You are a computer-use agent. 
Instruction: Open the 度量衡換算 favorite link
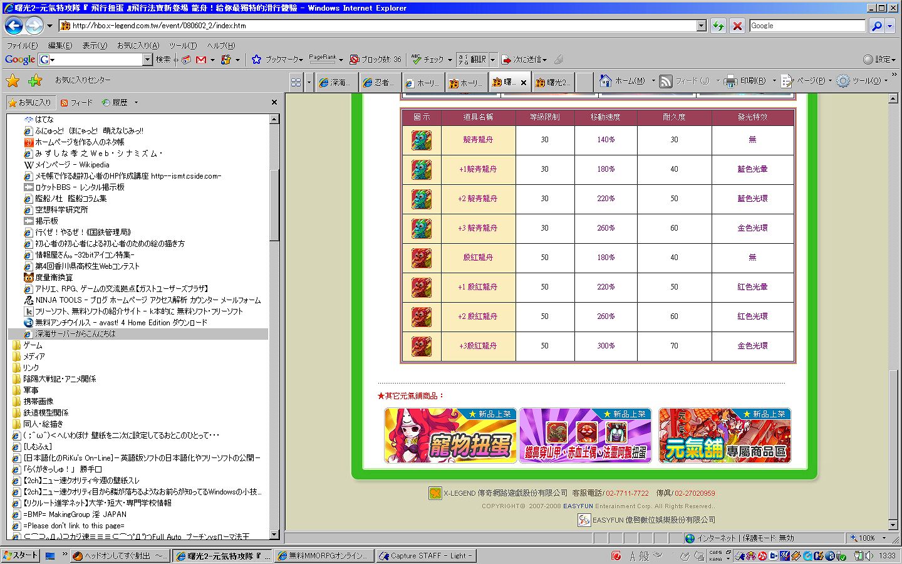54,278
